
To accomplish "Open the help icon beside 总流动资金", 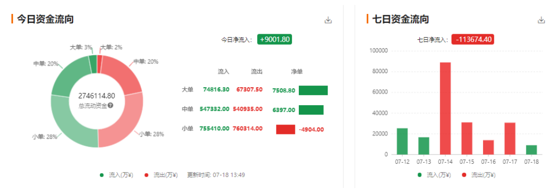I will coord(111,106).
